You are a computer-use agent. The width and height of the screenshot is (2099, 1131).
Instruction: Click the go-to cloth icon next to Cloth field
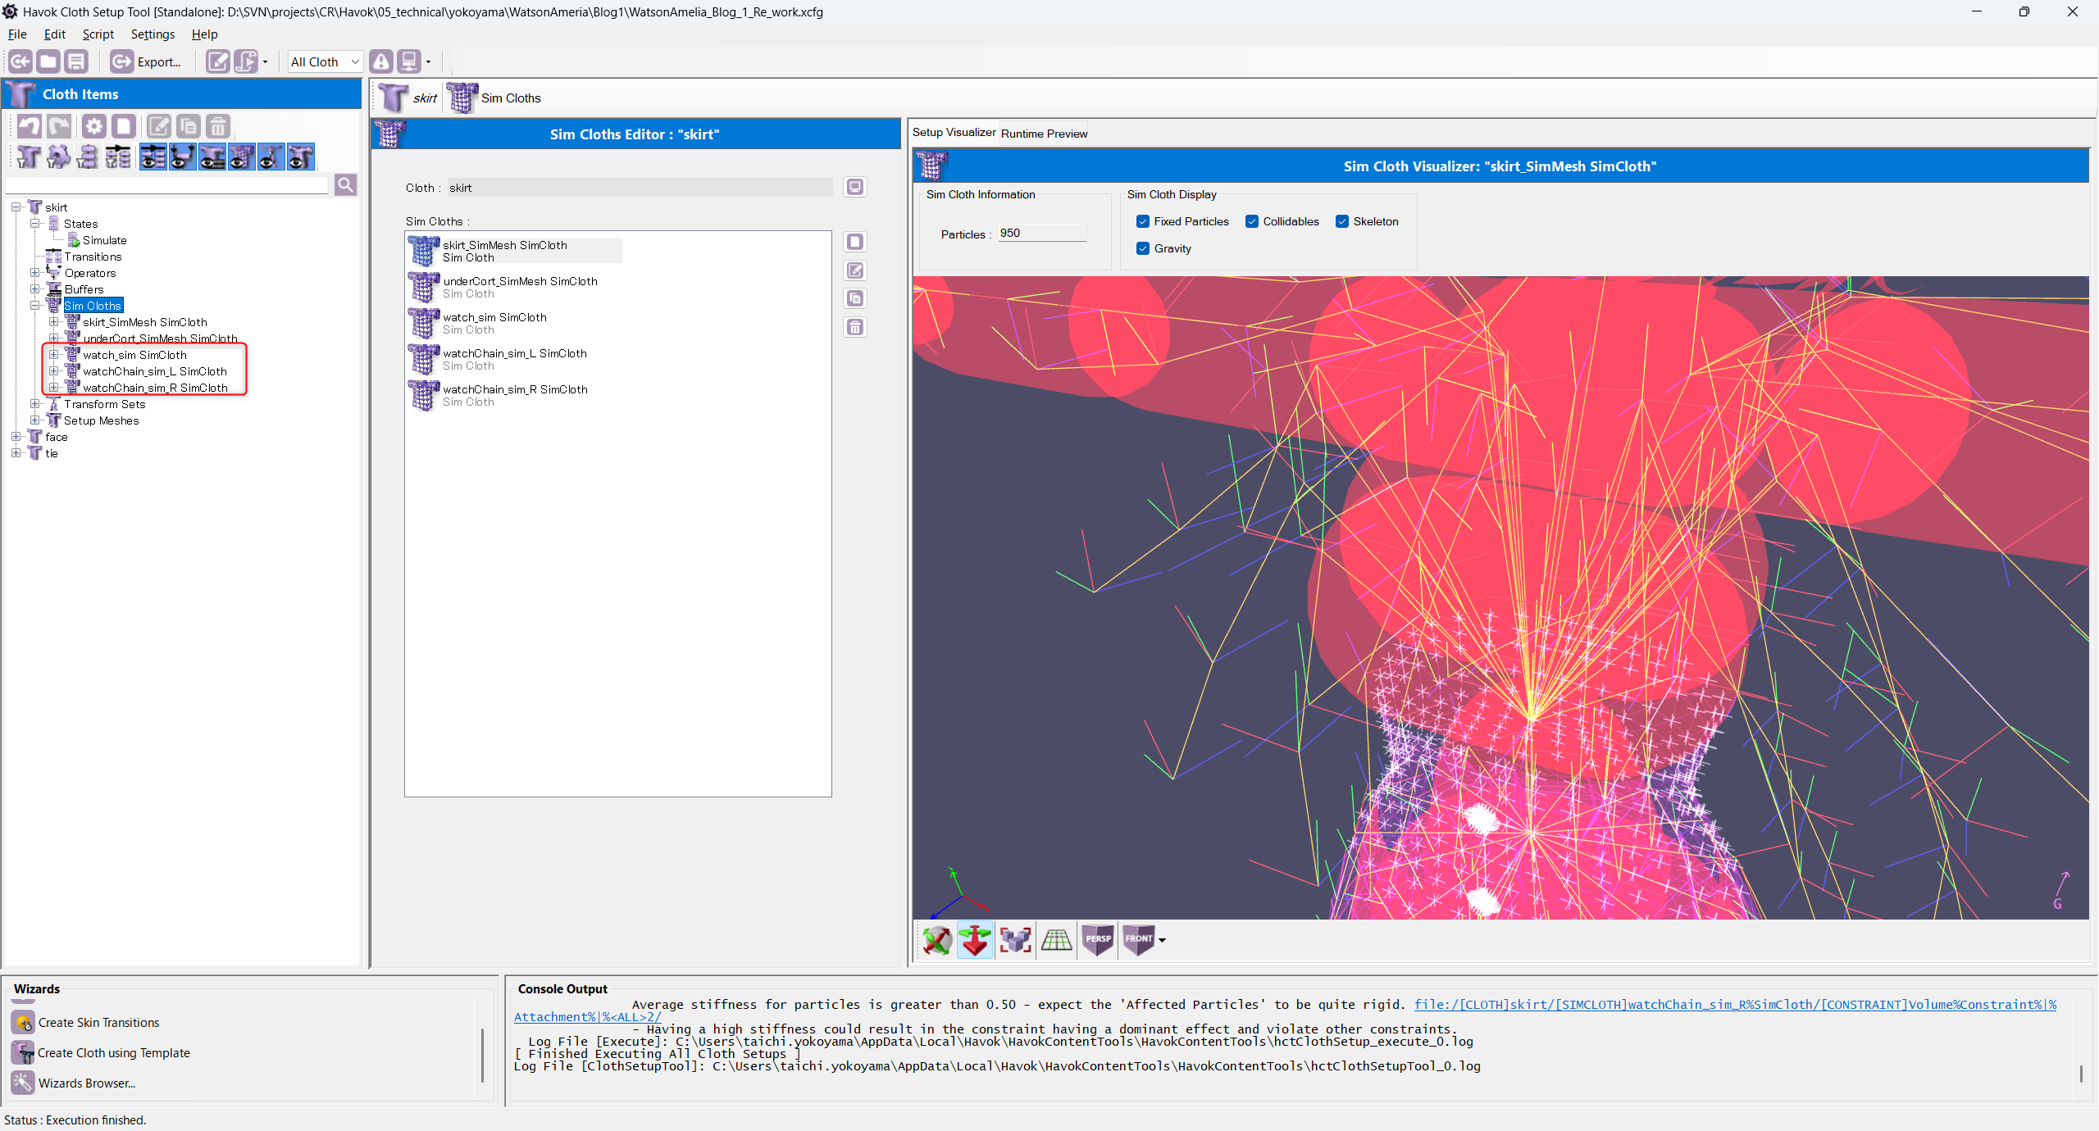click(855, 187)
